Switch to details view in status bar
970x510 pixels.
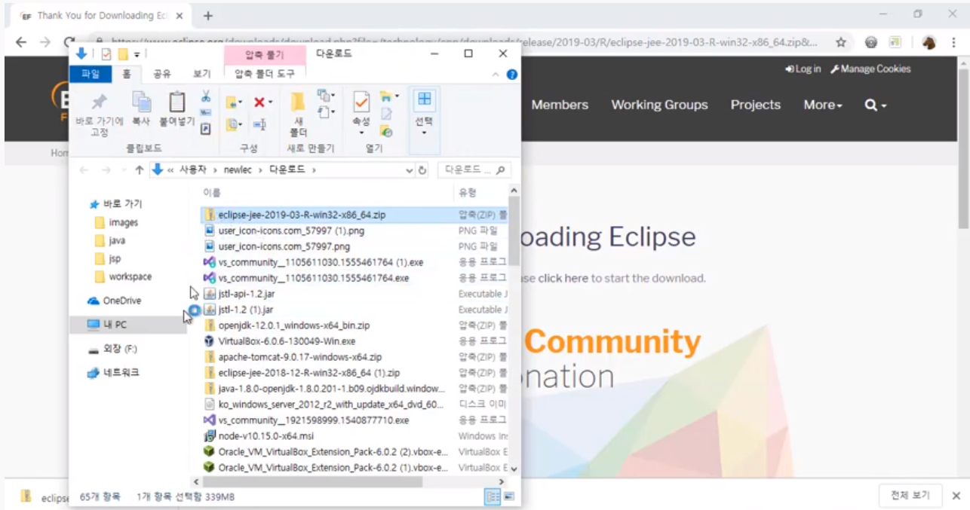coord(493,497)
